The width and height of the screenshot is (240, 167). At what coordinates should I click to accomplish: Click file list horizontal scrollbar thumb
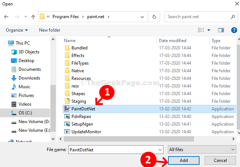pyautogui.click(x=129, y=139)
